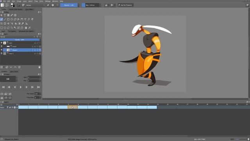Select the Polygon tool
Viewport: 250px width, 141px height.
[x=15, y=19]
